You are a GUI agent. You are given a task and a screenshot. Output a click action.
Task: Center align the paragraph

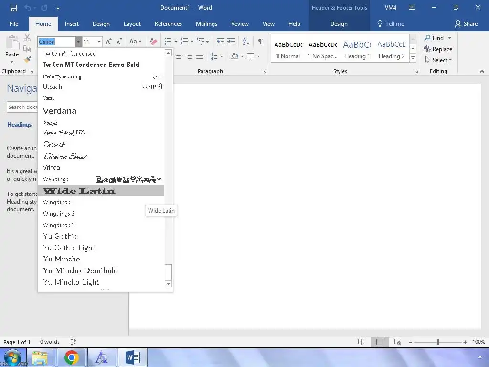(179, 56)
